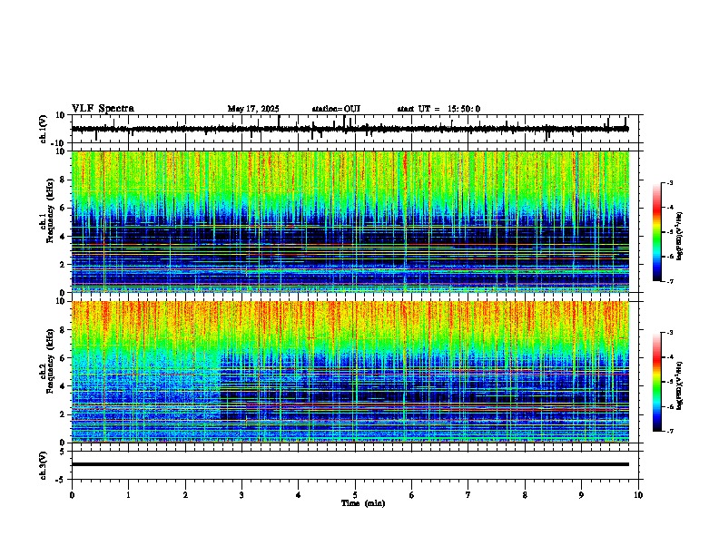Click time axis tick label '5'
Viewport: 719px width, 555px height.
tap(355, 495)
